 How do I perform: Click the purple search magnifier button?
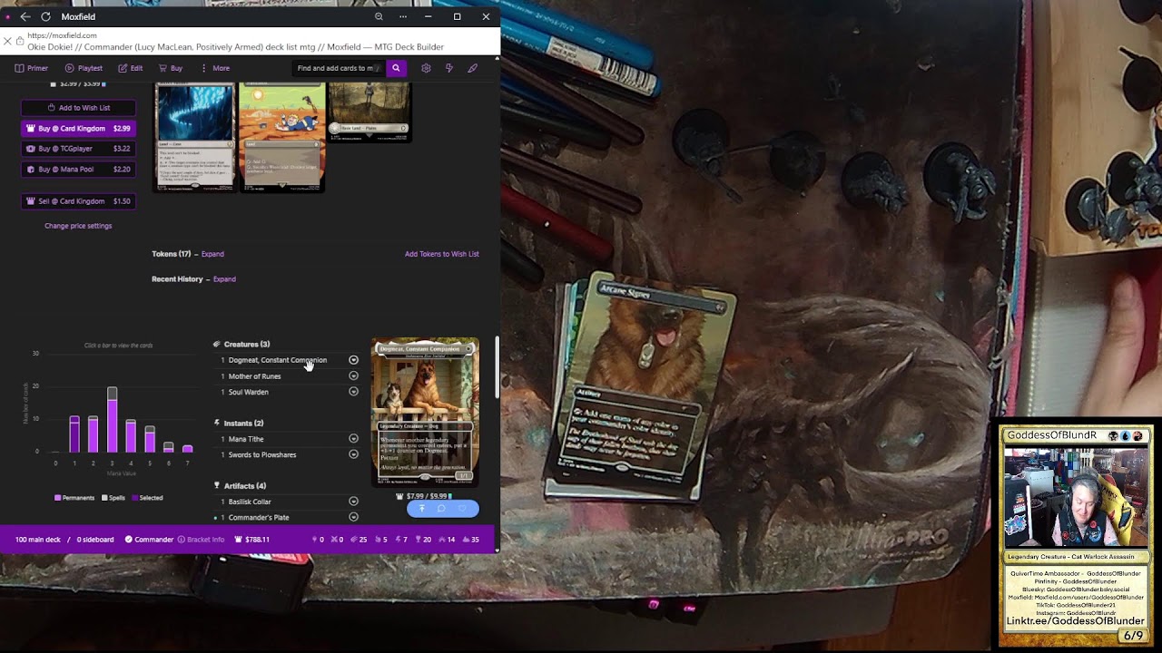click(396, 68)
